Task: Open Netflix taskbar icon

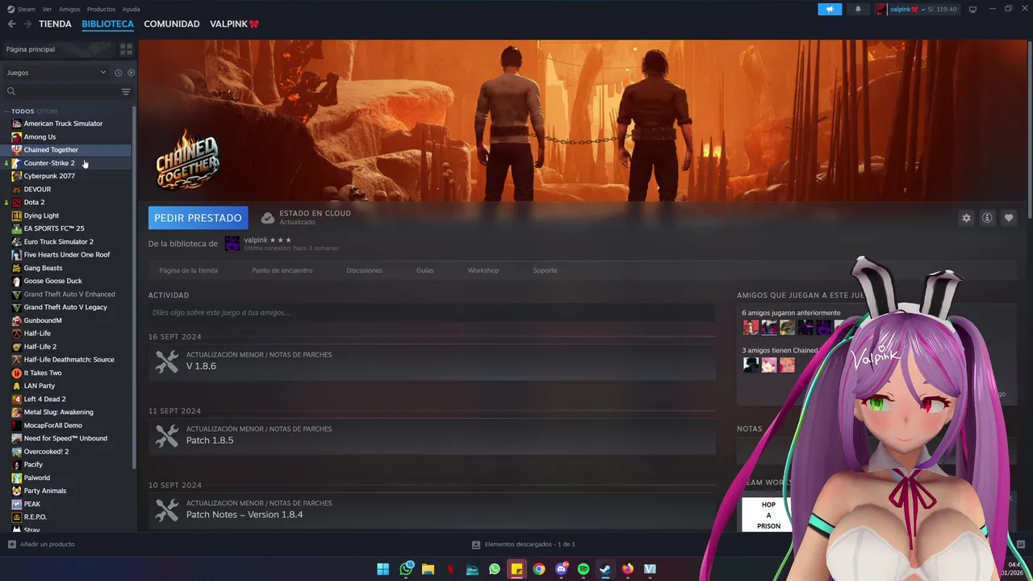Action: [x=450, y=569]
